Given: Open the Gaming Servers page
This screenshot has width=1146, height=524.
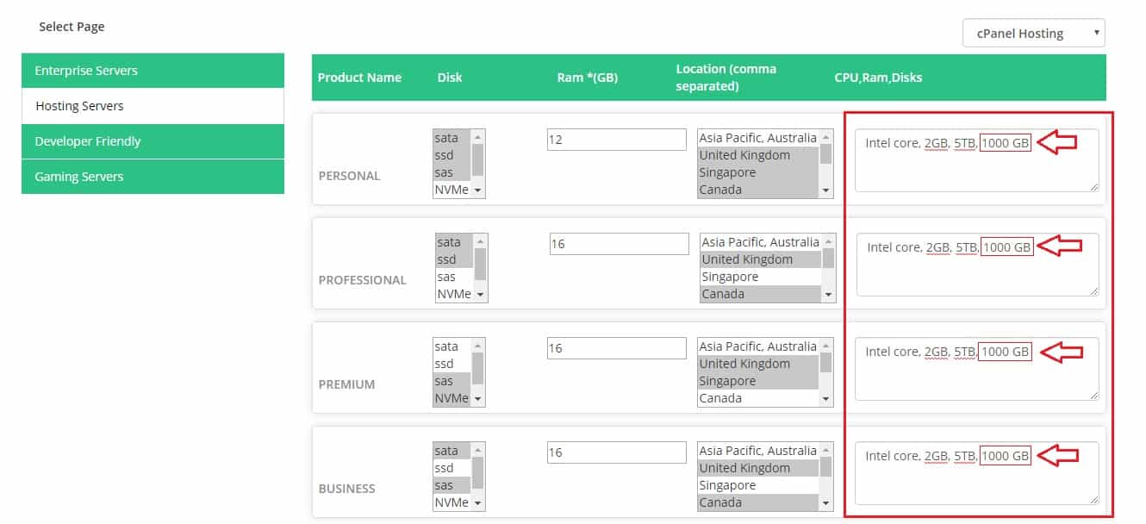Looking at the screenshot, I should click(x=153, y=177).
